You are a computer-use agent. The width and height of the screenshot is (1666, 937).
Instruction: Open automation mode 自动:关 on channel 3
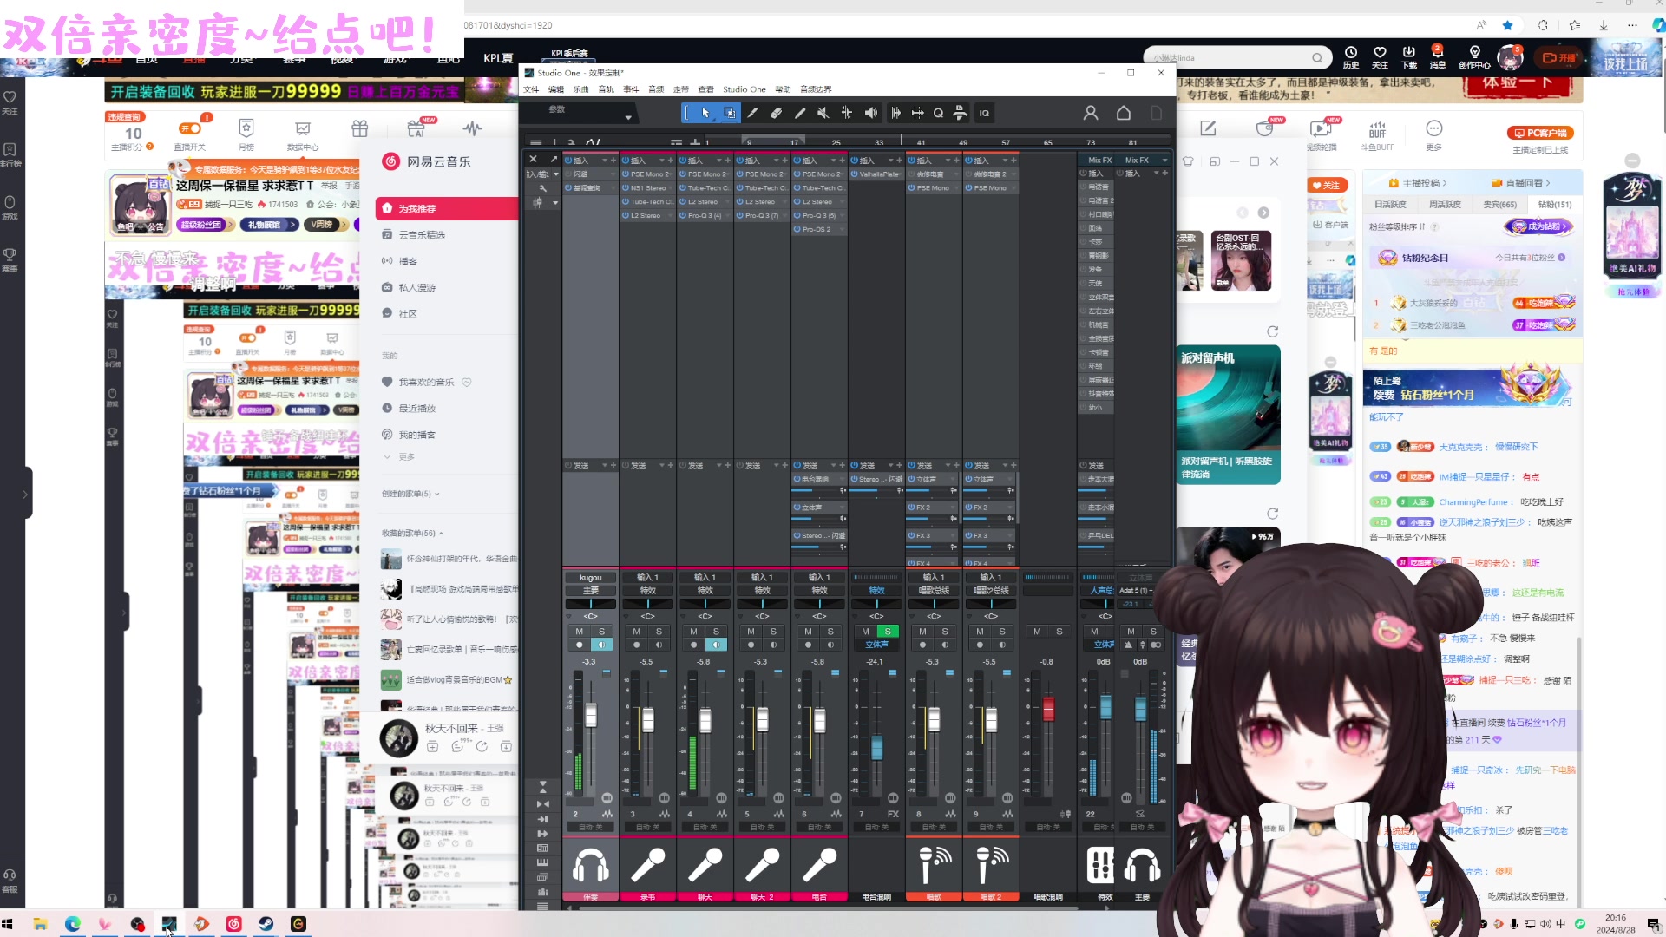pos(648,827)
